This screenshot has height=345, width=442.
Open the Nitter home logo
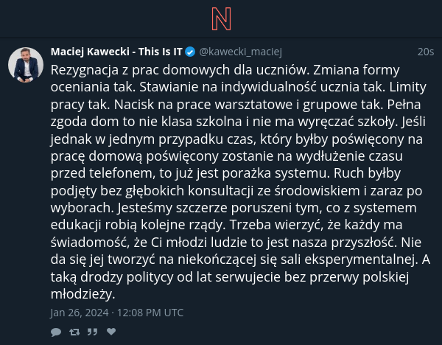tap(221, 19)
